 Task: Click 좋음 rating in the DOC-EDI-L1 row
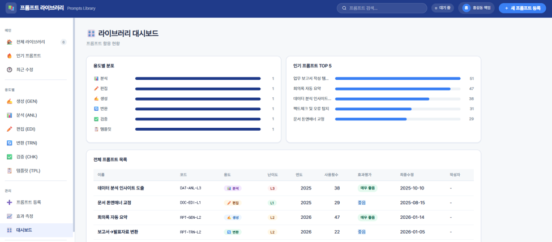coord(362,203)
